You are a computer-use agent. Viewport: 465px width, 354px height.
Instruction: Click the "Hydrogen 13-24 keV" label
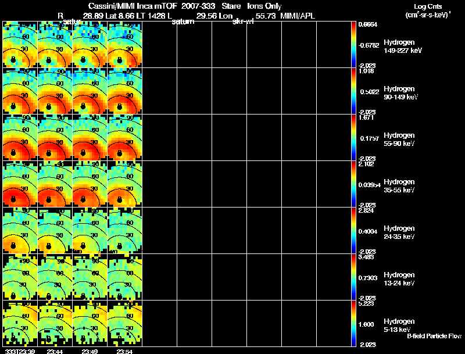click(x=399, y=279)
